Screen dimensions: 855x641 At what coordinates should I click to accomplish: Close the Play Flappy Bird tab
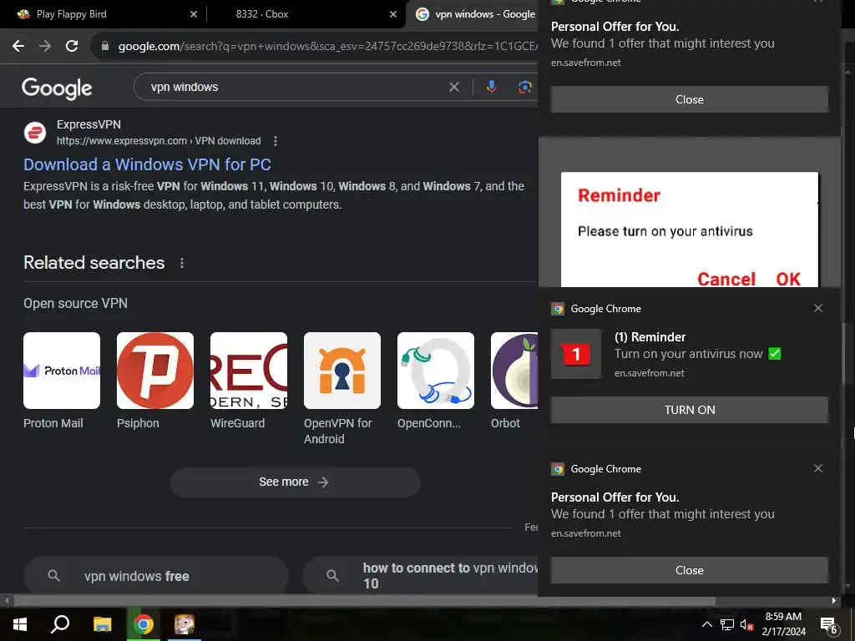click(194, 14)
